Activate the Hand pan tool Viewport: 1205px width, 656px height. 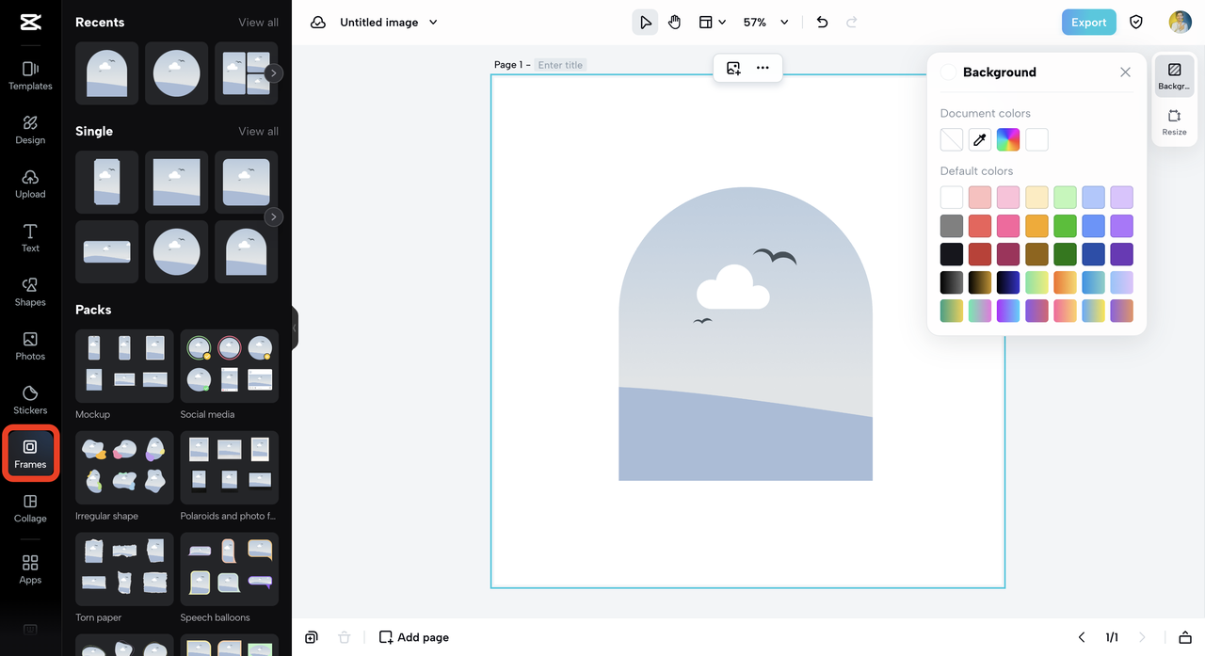[675, 23]
